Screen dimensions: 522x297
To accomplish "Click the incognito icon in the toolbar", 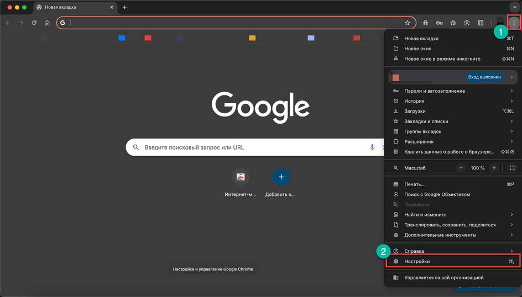I will (425, 23).
